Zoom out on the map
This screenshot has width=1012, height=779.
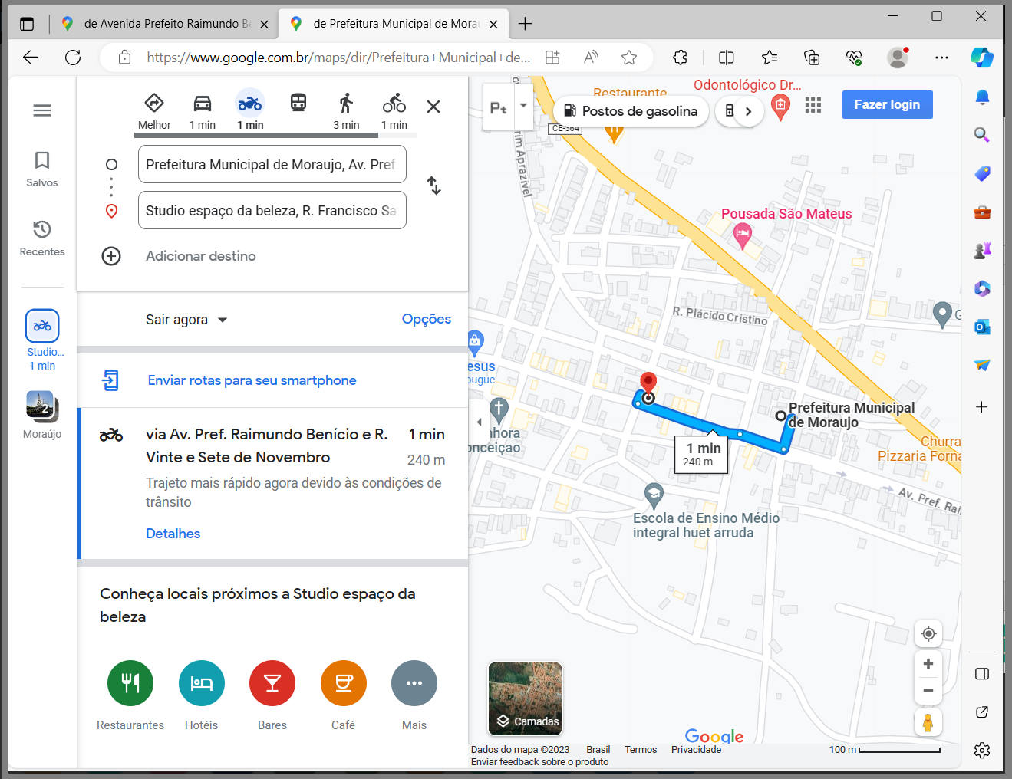click(928, 691)
